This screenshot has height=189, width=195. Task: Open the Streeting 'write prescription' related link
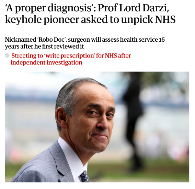[71, 59]
